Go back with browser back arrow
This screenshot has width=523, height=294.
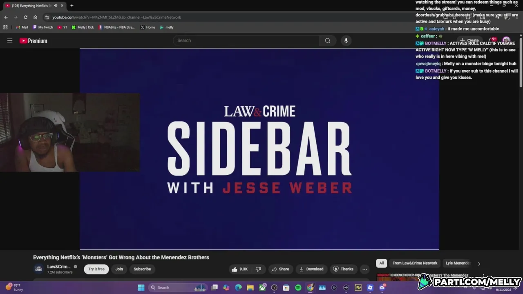click(6, 17)
